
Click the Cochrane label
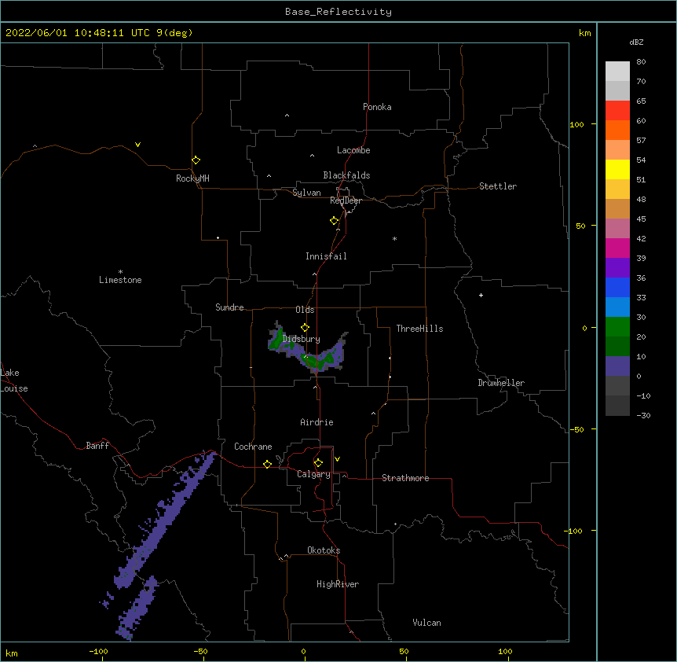253,447
